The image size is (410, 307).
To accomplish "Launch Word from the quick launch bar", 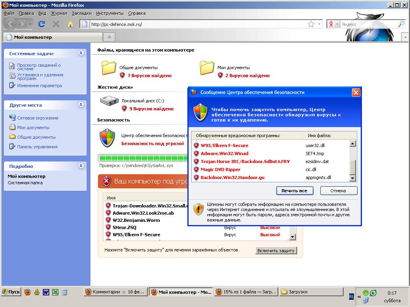I will [46, 292].
